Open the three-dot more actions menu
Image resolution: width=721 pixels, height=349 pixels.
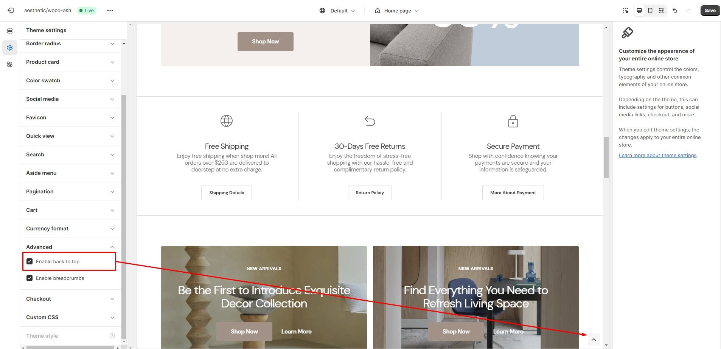point(110,11)
